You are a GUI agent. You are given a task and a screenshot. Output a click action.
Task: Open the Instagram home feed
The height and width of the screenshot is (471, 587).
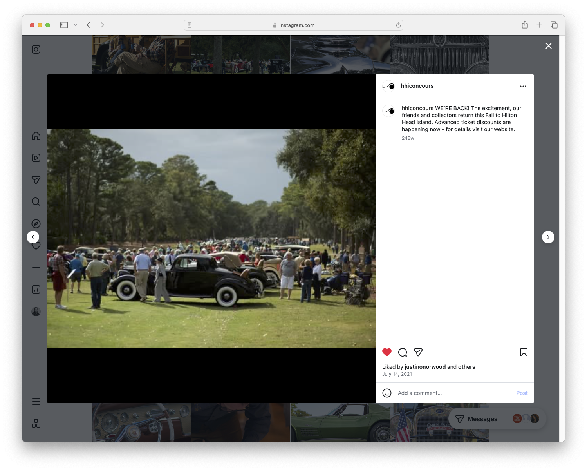(x=36, y=136)
